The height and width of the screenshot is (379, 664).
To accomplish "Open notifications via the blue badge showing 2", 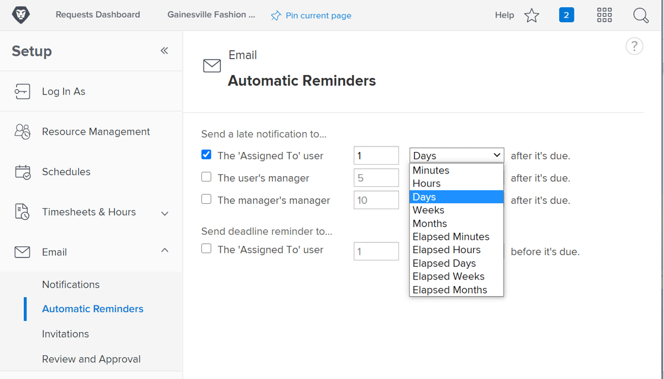I will (x=566, y=15).
